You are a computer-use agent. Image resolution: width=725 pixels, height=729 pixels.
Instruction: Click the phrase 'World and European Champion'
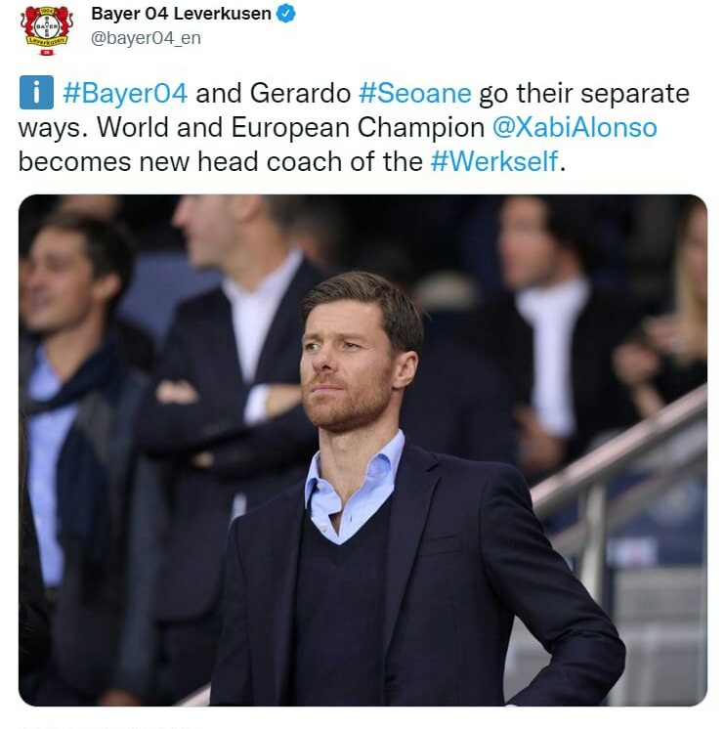click(x=290, y=127)
